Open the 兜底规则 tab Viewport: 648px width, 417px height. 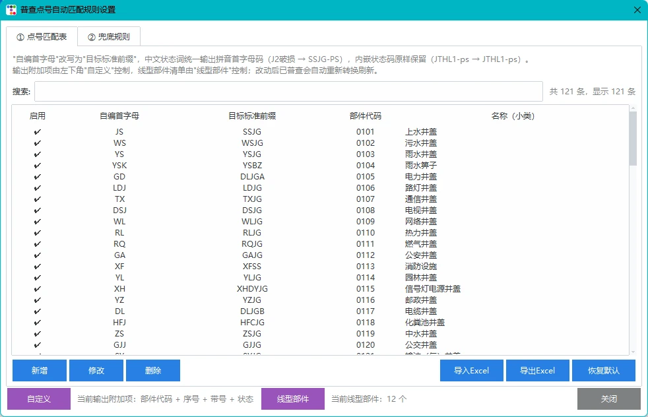pos(109,37)
